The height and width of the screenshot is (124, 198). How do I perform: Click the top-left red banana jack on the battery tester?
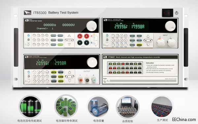pos(80,36)
